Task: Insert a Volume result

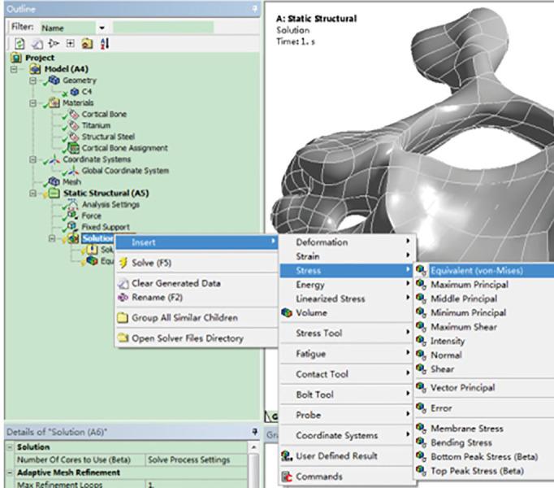Action: point(347,313)
